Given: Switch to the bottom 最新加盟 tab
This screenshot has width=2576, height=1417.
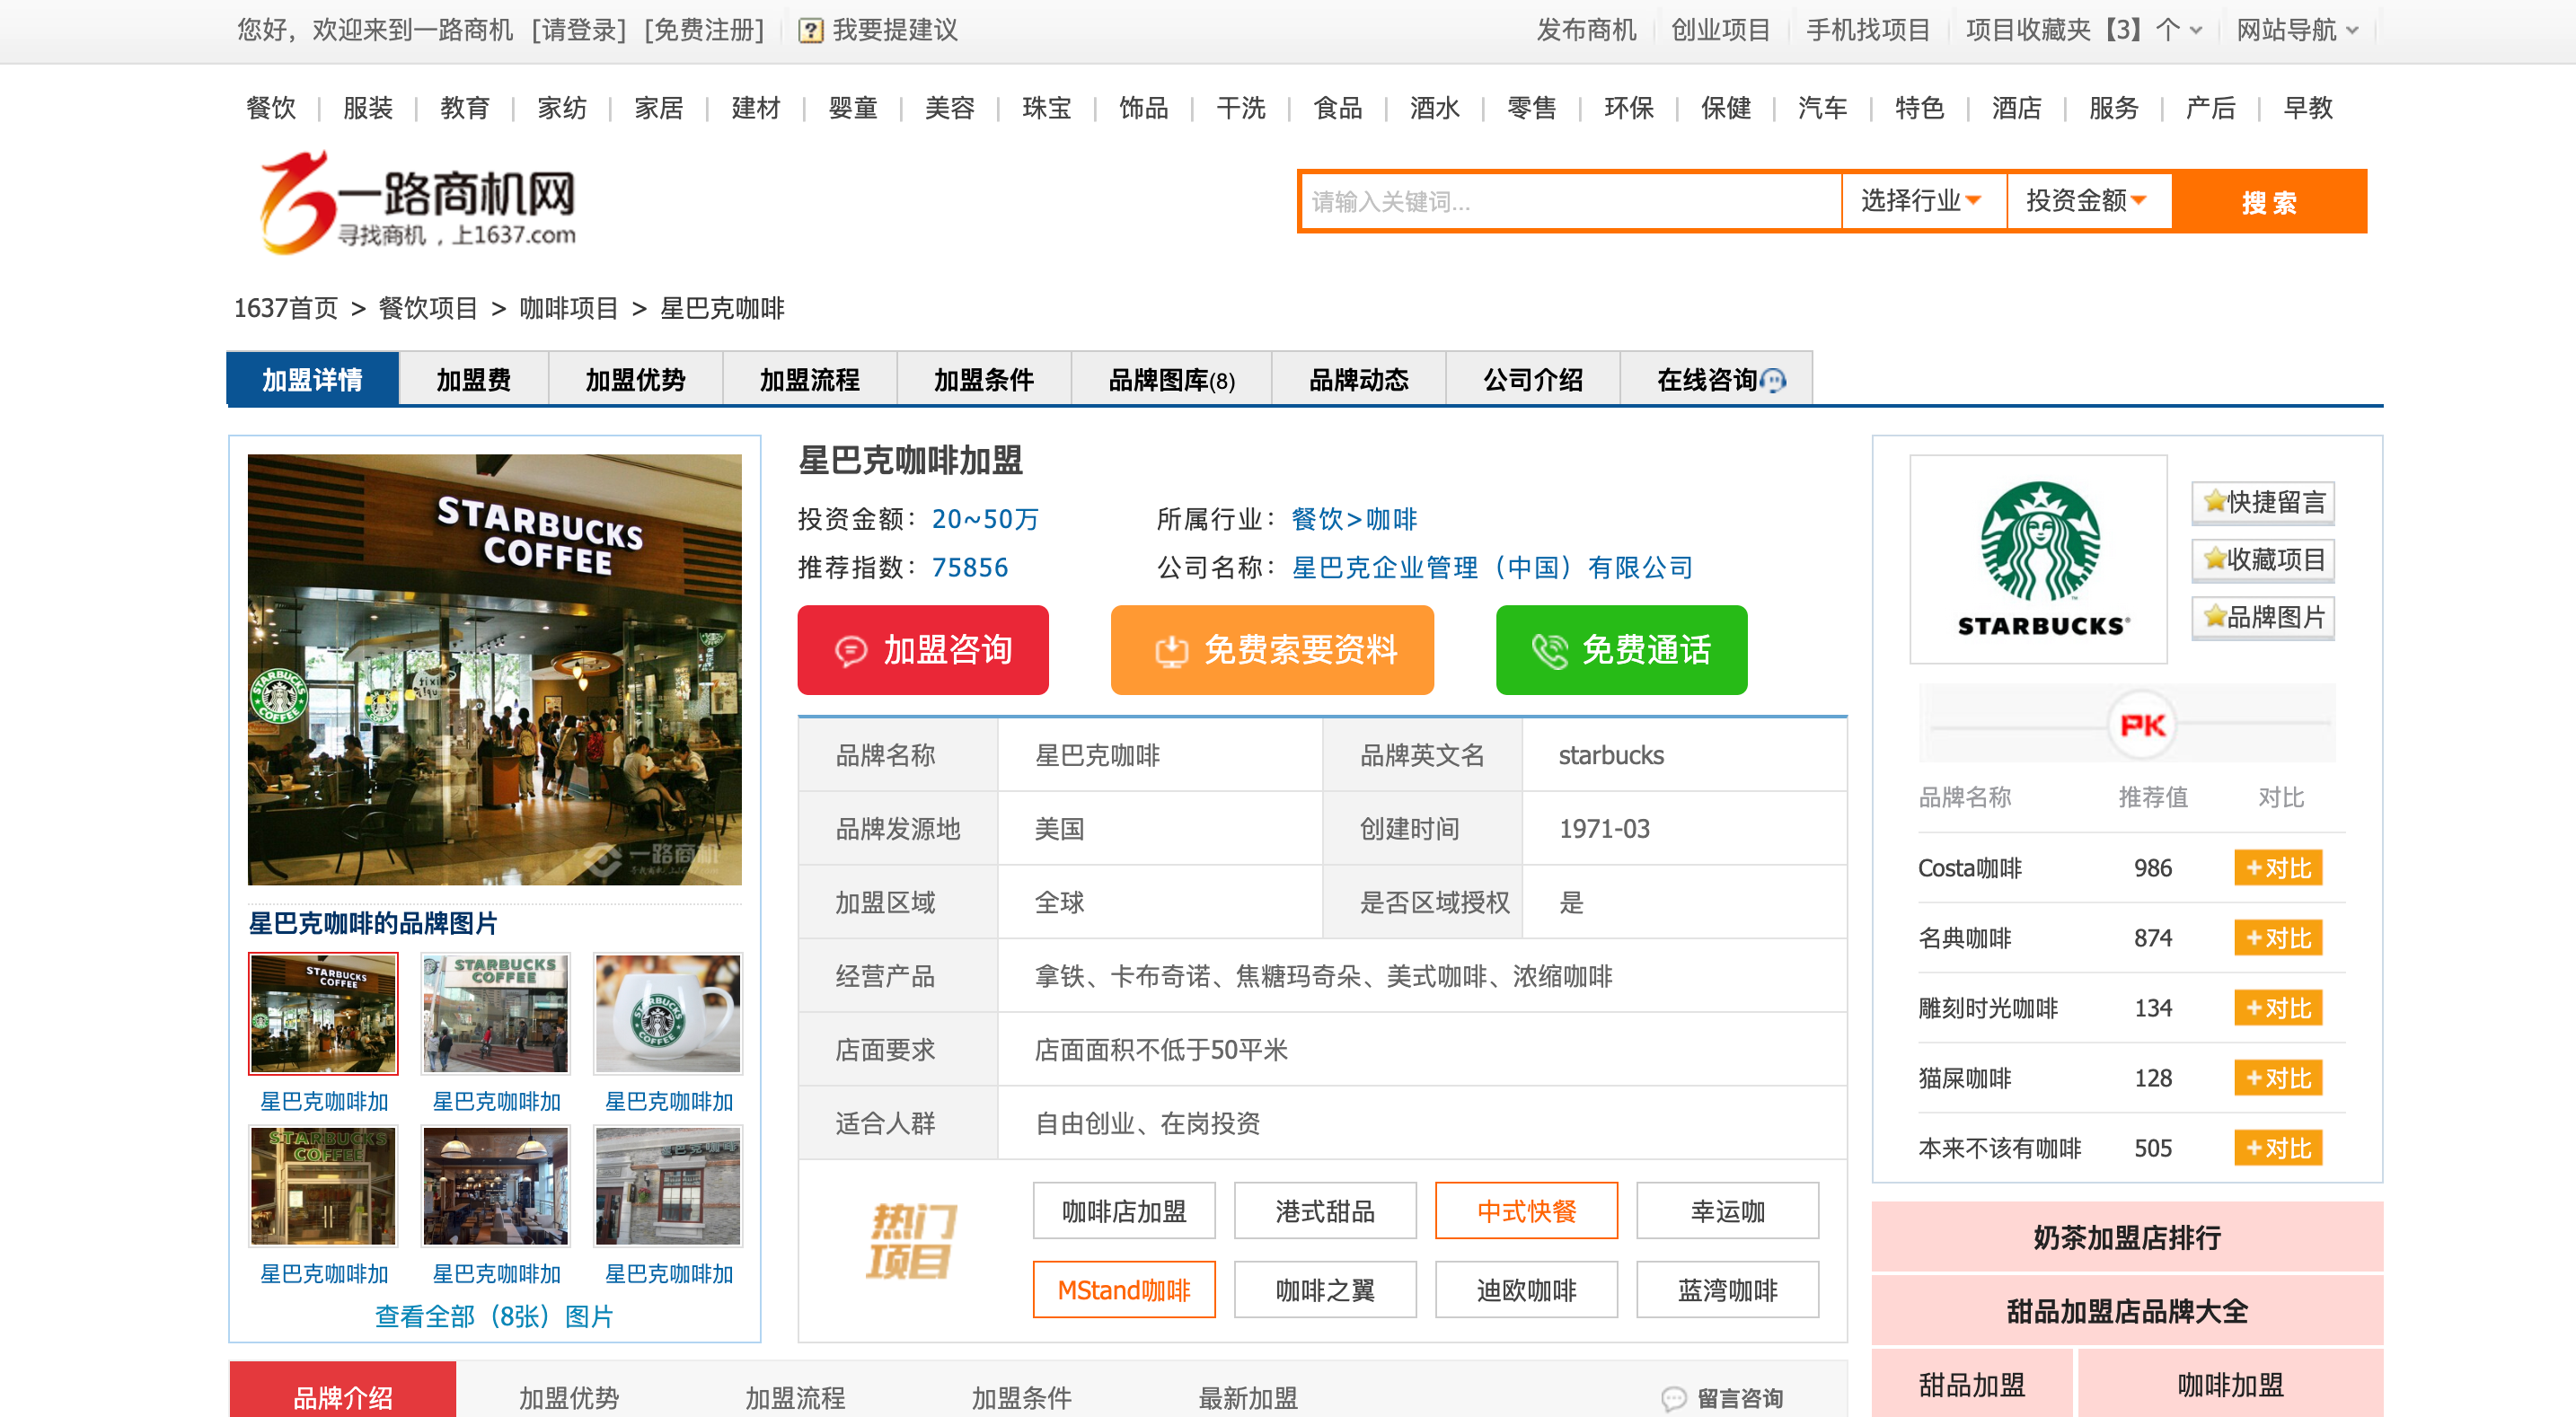Looking at the screenshot, I should coord(1248,1397).
